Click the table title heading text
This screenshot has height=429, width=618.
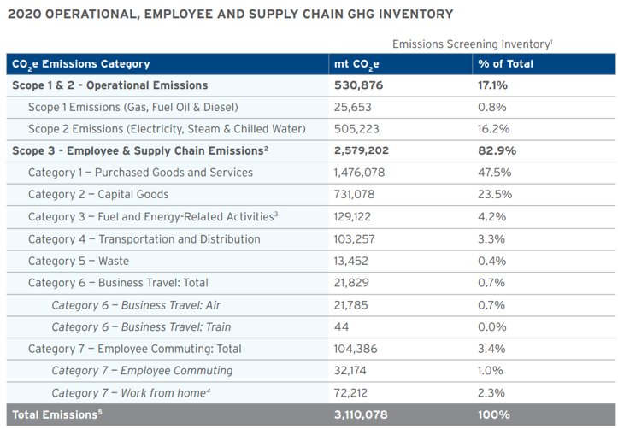pyautogui.click(x=230, y=14)
